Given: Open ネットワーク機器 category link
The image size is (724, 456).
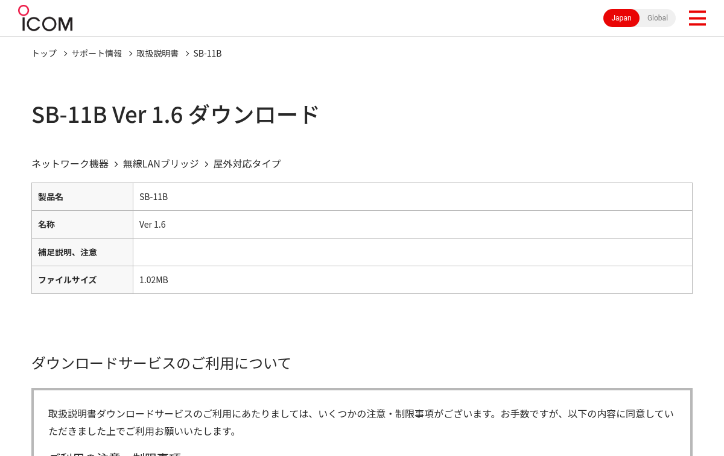Looking at the screenshot, I should point(70,164).
